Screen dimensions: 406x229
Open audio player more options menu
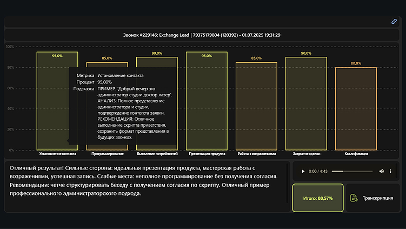pyautogui.click(x=390, y=171)
